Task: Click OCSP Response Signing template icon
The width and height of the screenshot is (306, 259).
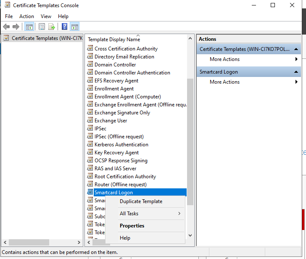Action: point(90,160)
